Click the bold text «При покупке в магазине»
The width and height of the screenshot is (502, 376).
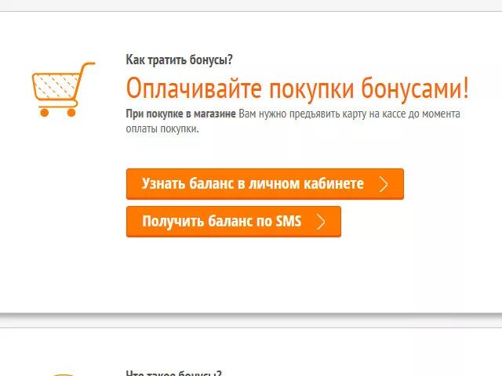pyautogui.click(x=180, y=114)
